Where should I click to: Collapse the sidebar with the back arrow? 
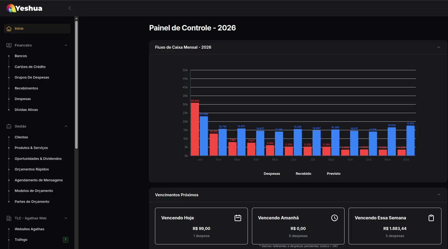(70, 8)
